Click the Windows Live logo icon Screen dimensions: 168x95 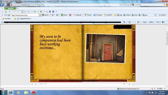point(6,12)
